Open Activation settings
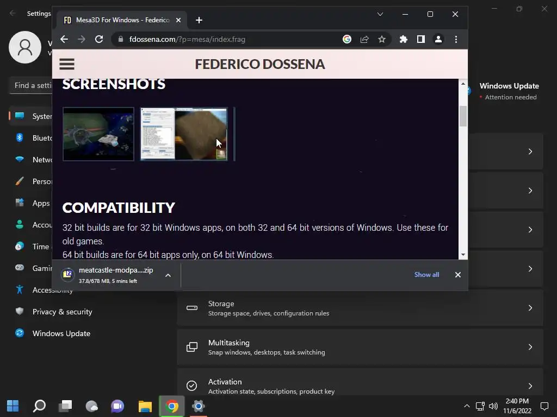The height and width of the screenshot is (417, 557). click(x=360, y=383)
